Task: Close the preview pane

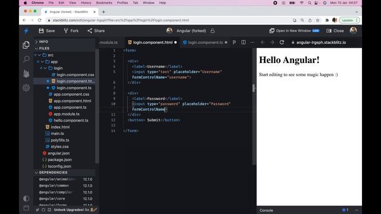Action: 335,31
